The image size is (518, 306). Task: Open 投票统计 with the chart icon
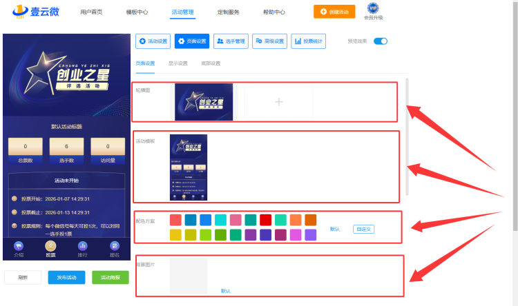[x=309, y=41]
